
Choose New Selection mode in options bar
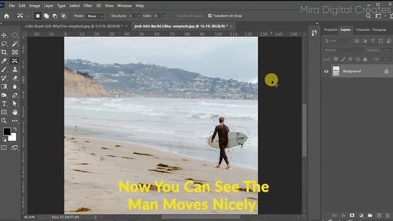tap(37, 16)
